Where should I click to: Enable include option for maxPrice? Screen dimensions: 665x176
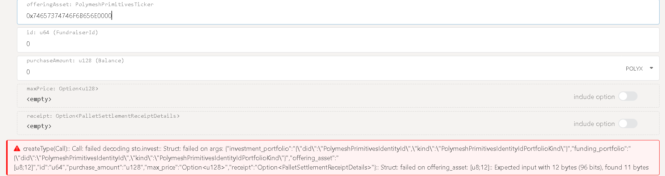point(628,96)
